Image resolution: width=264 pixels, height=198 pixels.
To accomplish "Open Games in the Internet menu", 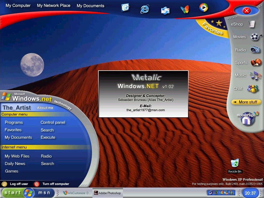I will [12, 171].
